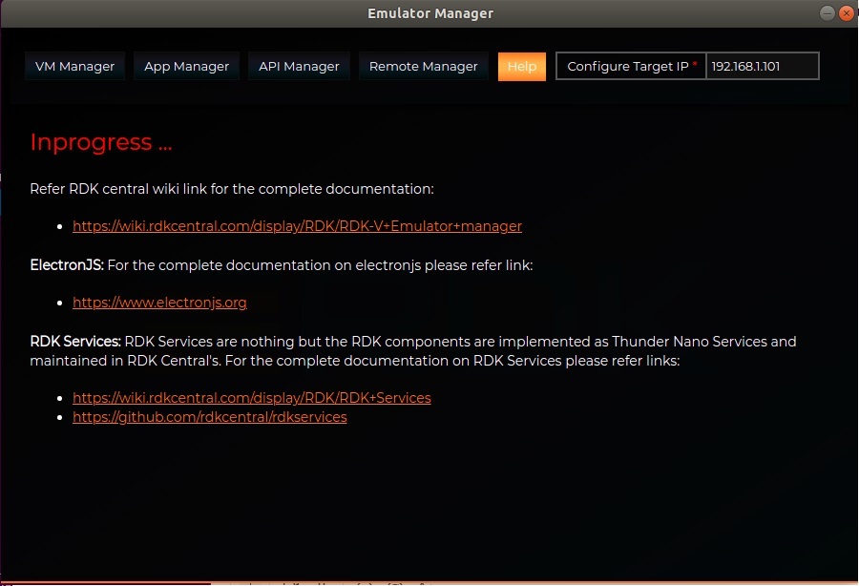Open the RDK-V Emulator manager wiki link

(x=297, y=226)
